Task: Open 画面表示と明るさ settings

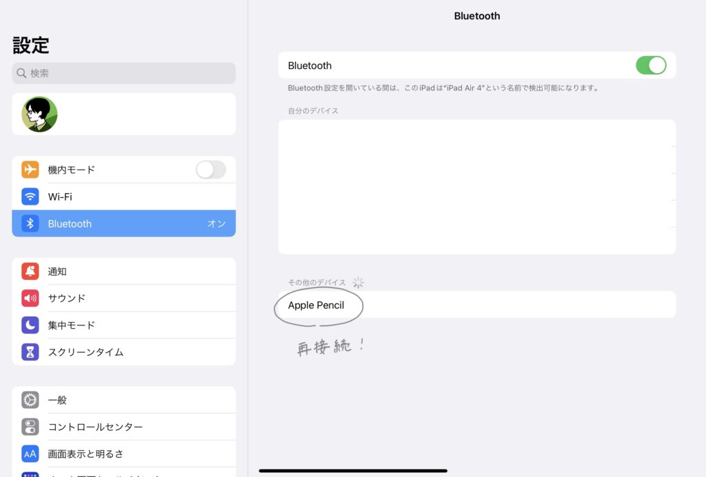Action: click(x=124, y=454)
